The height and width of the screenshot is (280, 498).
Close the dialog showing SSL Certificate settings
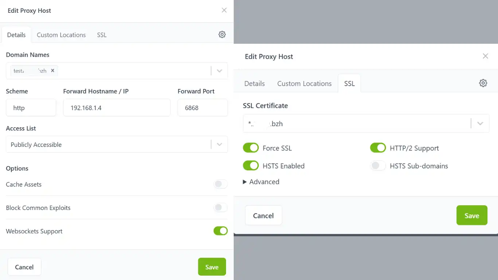(485, 56)
